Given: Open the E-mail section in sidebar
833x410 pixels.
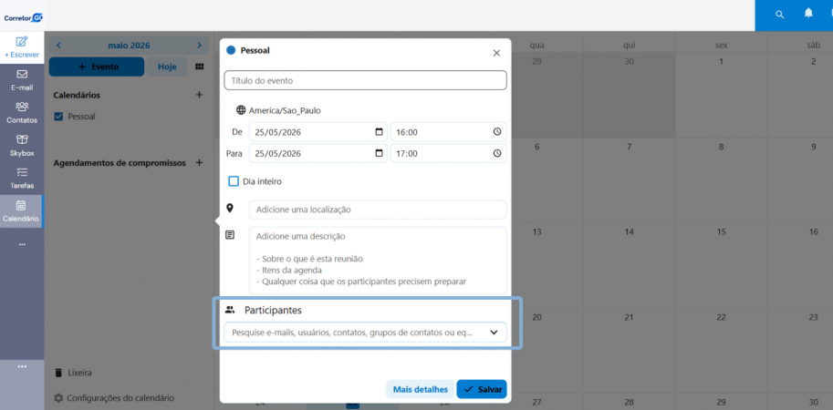Looking at the screenshot, I should point(22,79).
